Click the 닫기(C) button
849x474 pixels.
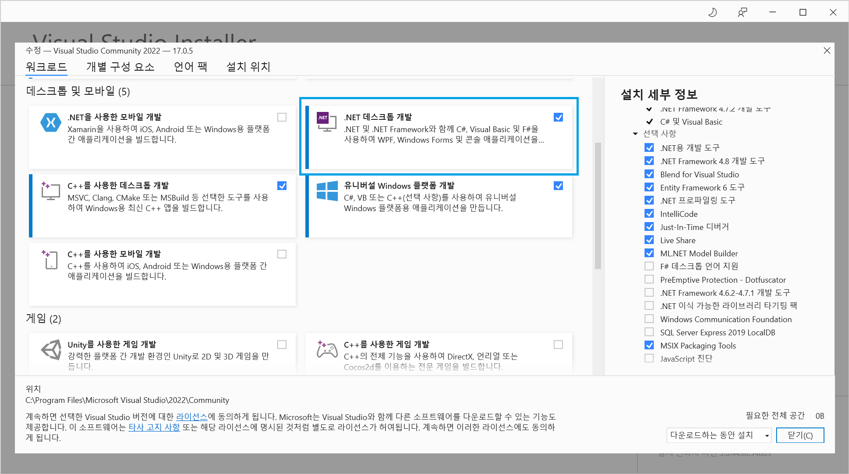pyautogui.click(x=800, y=435)
